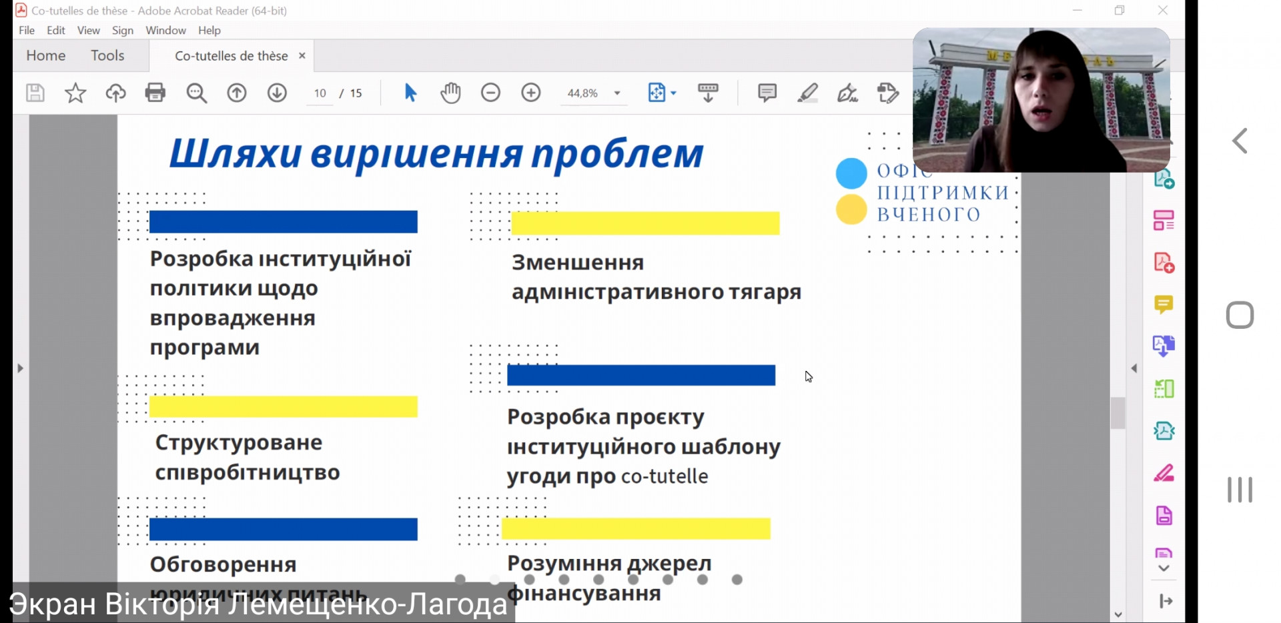Click the Print file icon

click(x=155, y=93)
